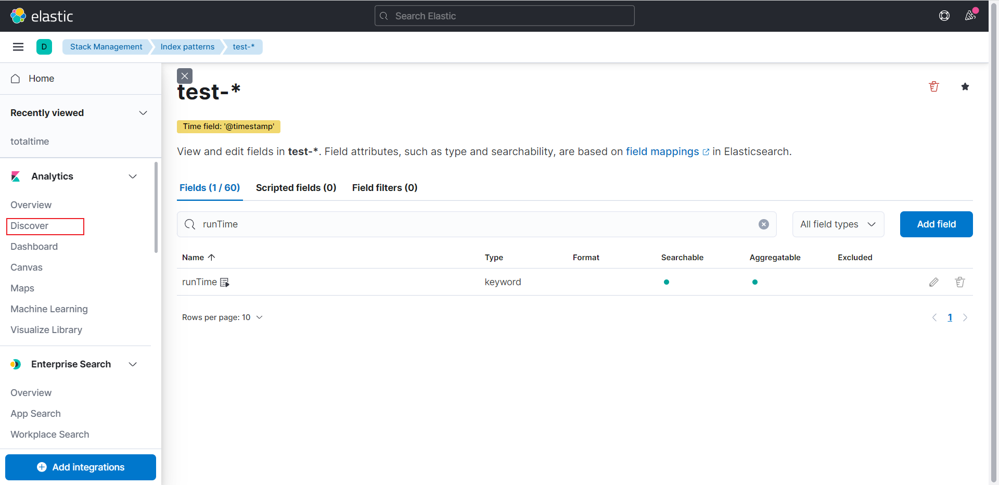Viewport: 999px width, 485px height.
Task: Open Machine Learning in sidebar
Action: pyautogui.click(x=49, y=309)
